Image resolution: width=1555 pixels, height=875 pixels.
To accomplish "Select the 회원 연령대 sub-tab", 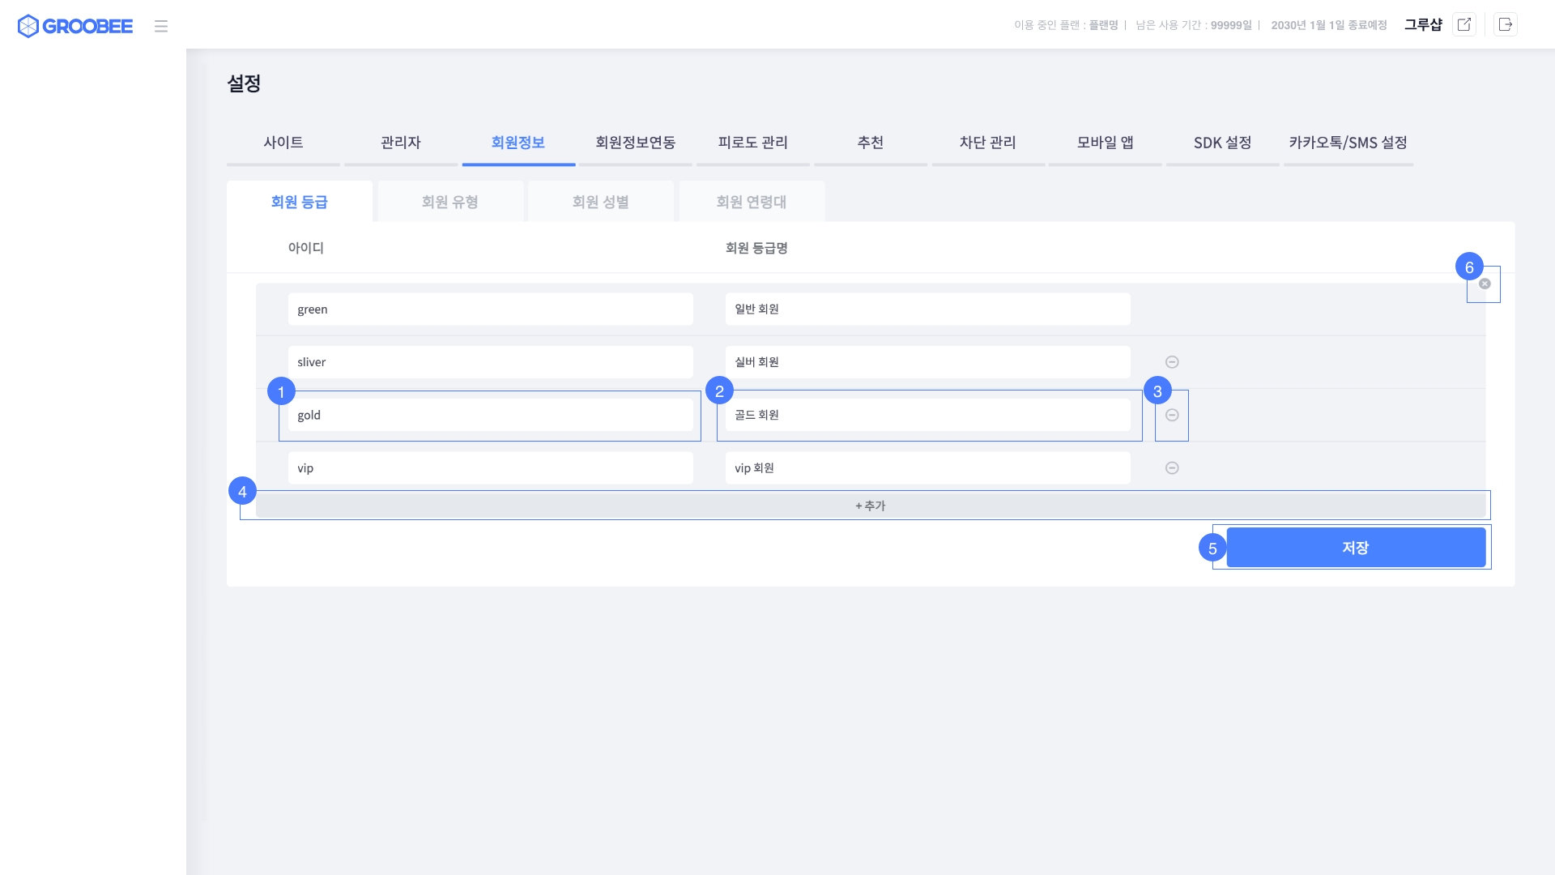I will 752,202.
